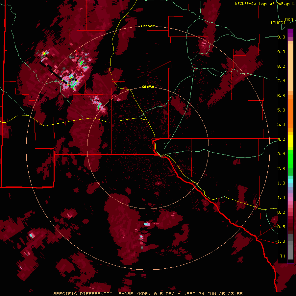This screenshot has height=296, width=296.
Task: Click the 9.8 value on the color scale
Action: [x=281, y=37]
